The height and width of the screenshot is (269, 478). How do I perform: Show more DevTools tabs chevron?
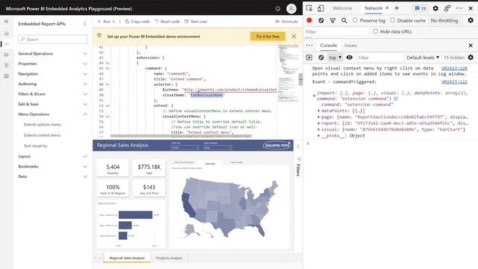(x=397, y=8)
